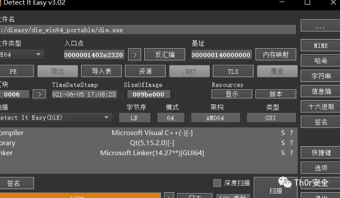This screenshot has height=198, width=340.
Task: Open the 资源 resources button
Action: tap(145, 71)
